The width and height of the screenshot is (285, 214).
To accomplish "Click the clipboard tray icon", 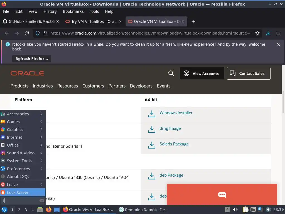I will point(245,210).
